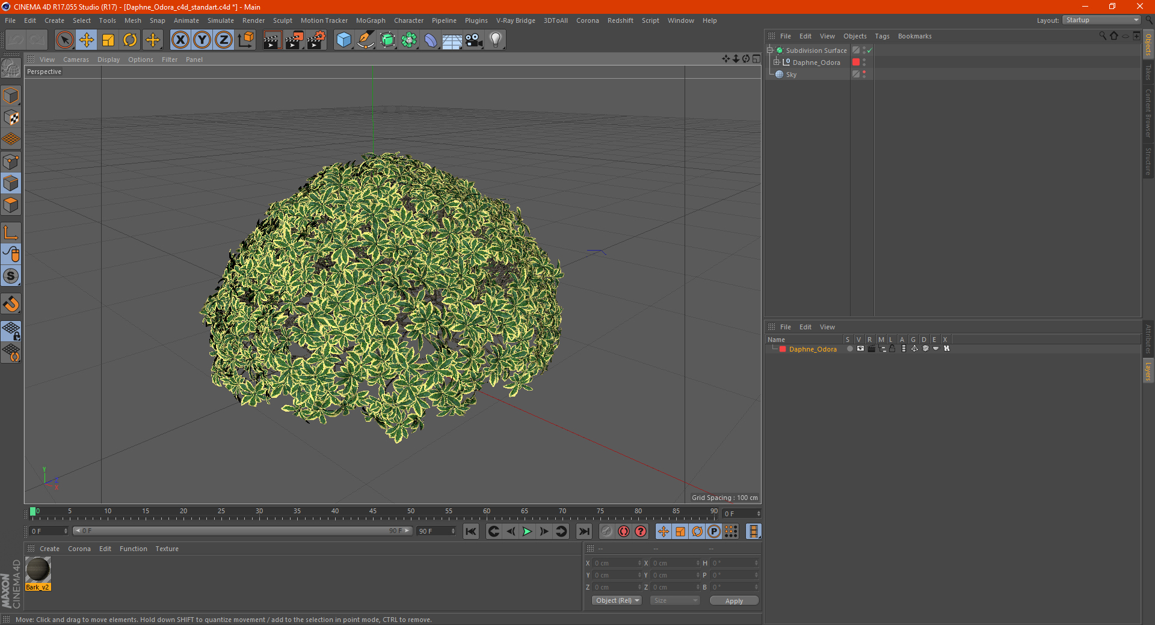Add Subdivision Surface generator icon
1155x625 pixels.
(387, 40)
